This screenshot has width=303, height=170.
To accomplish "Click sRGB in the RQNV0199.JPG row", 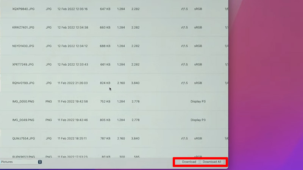I will point(198,83).
